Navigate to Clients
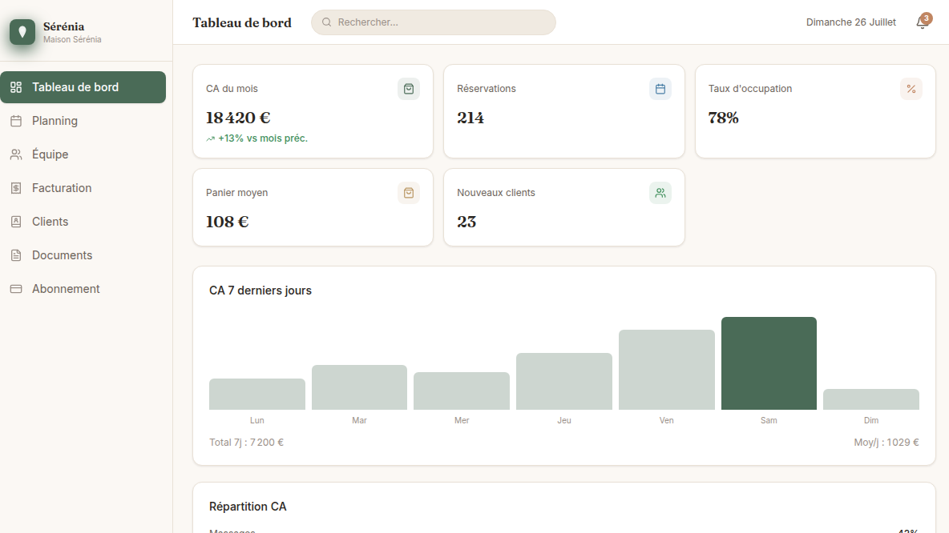 click(x=83, y=222)
